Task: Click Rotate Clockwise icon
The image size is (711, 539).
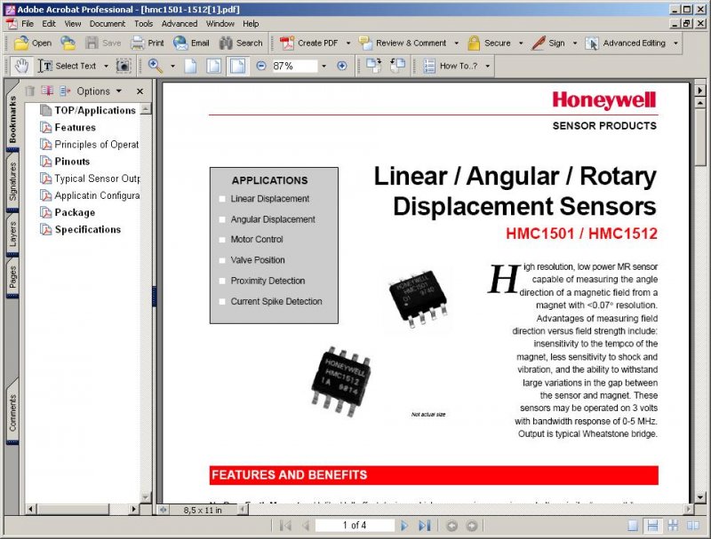Action: pos(373,66)
